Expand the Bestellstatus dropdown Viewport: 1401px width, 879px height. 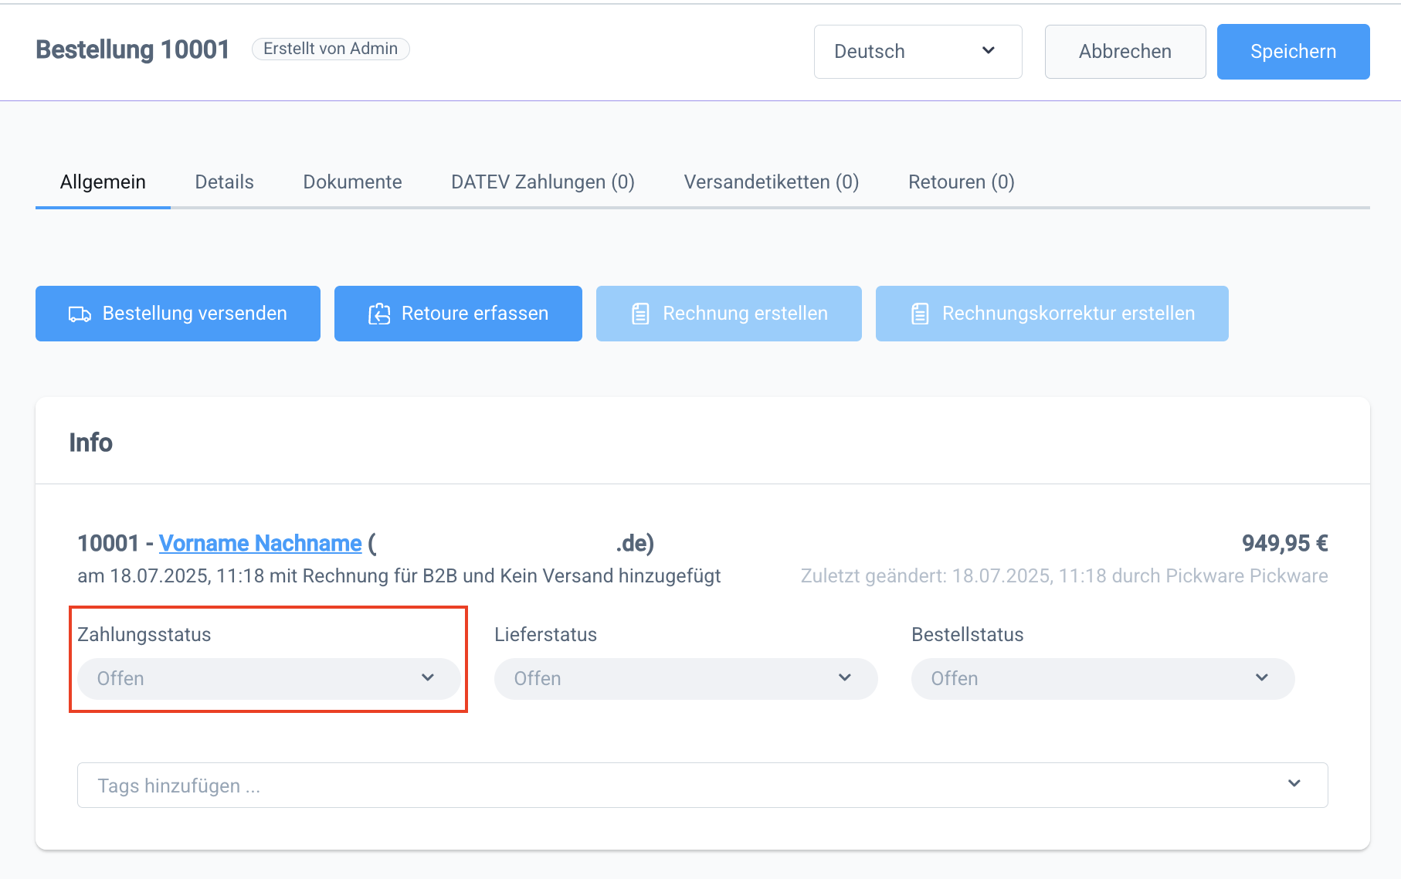(x=1103, y=678)
